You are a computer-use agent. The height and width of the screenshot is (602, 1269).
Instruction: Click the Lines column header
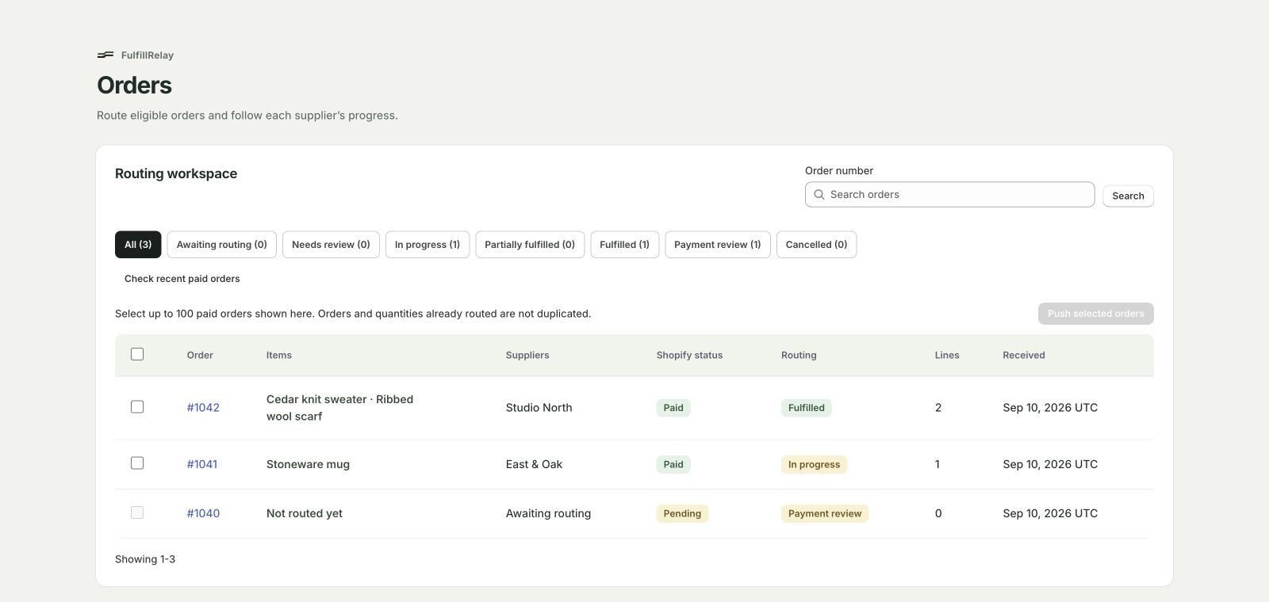[x=947, y=355]
